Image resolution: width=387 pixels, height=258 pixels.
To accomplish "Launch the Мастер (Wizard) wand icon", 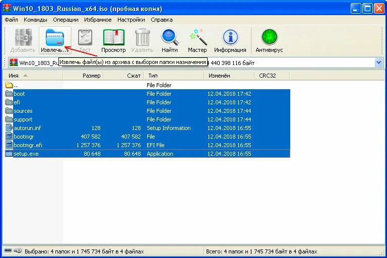I will (x=198, y=37).
